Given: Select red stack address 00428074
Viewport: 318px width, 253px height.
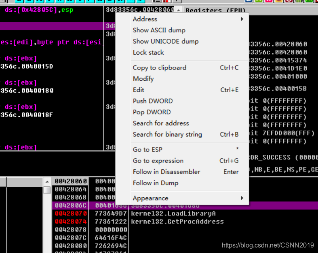Looking at the screenshot, I should pyautogui.click(x=71, y=221).
